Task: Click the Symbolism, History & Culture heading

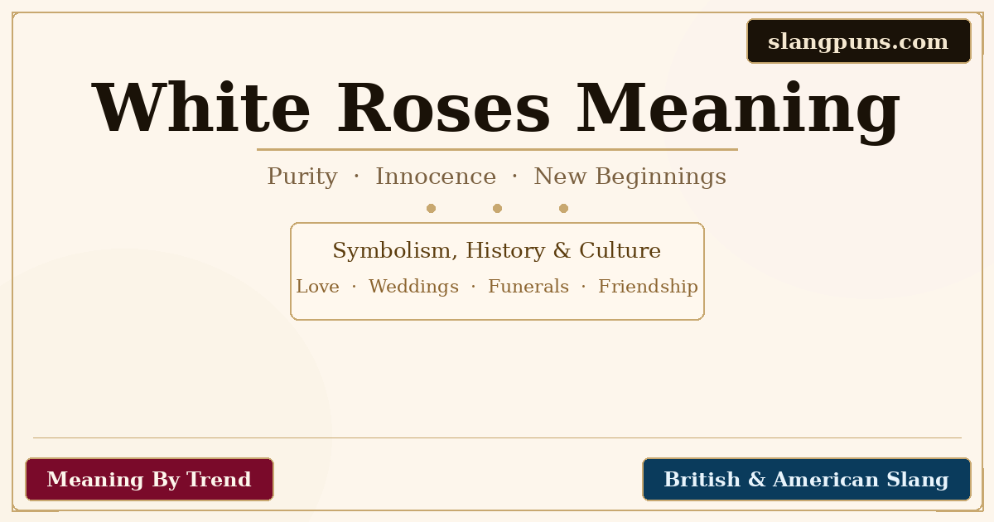Action: coord(497,250)
